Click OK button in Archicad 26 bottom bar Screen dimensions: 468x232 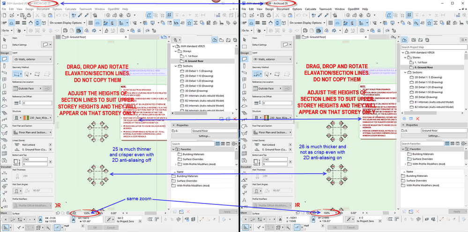334,227
